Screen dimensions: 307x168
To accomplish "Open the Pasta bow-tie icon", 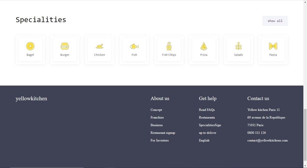I will (273, 46).
